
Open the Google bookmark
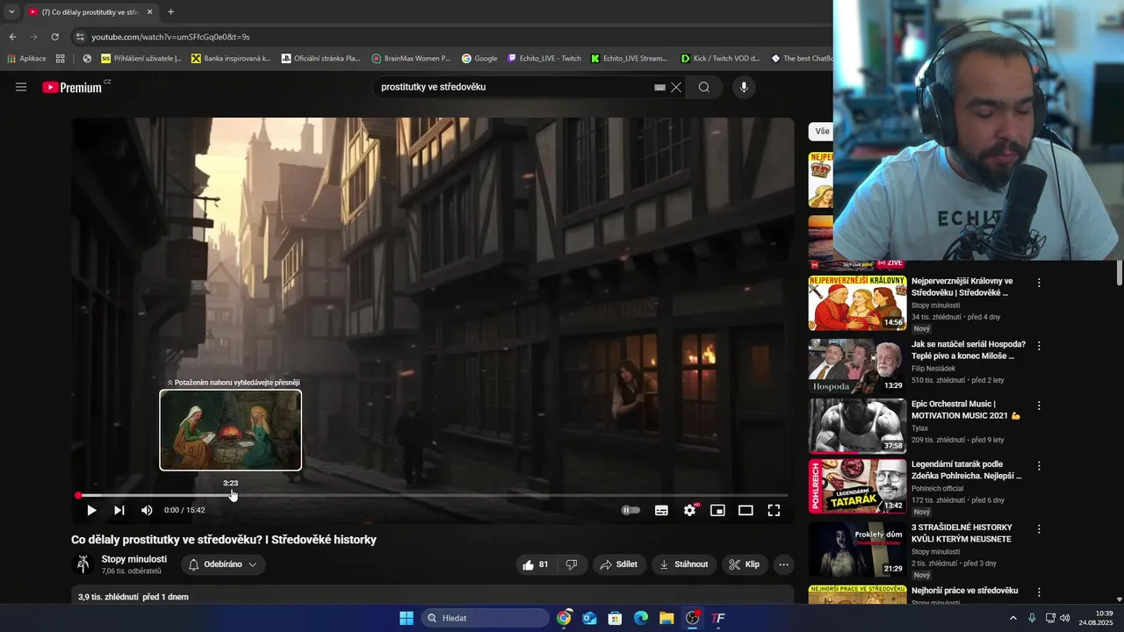pyautogui.click(x=479, y=59)
